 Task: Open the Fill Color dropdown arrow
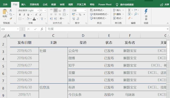pos(31,19)
